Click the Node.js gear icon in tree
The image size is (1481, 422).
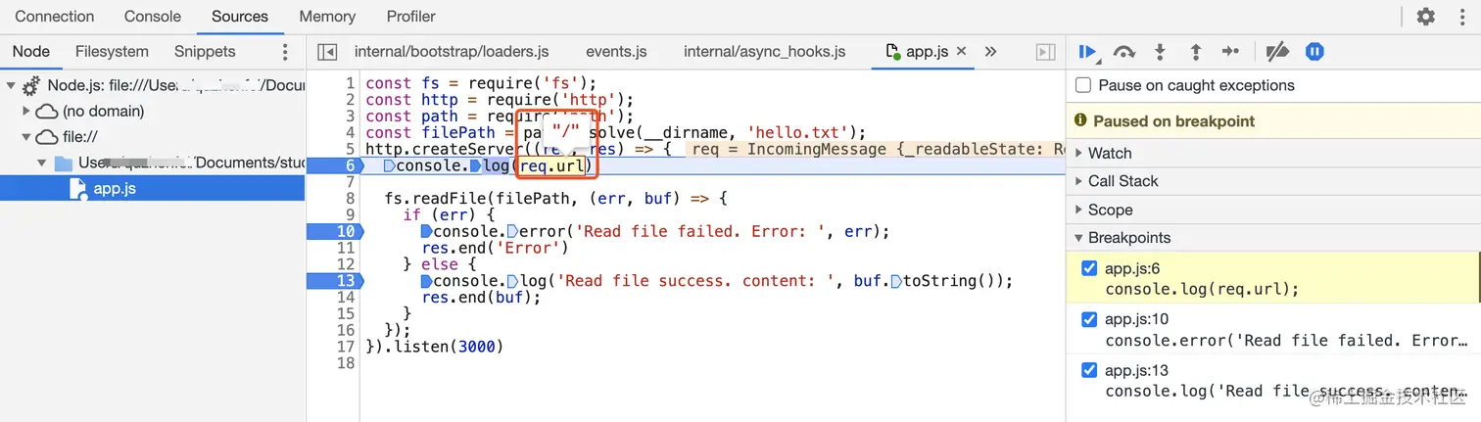[31, 85]
